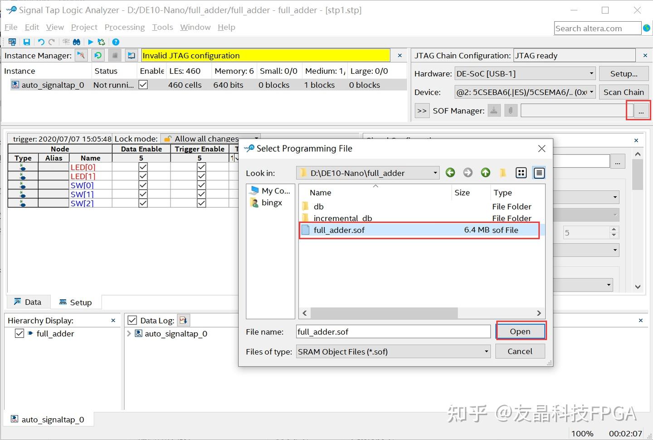Switch to the Setup tab
653x440 pixels.
tap(76, 301)
